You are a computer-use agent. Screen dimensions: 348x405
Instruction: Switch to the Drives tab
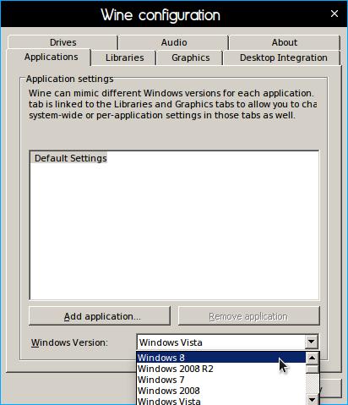63,42
